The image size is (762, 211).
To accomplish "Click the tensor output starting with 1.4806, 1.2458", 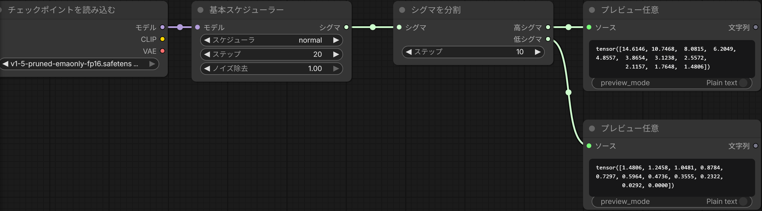I will [x=672, y=177].
